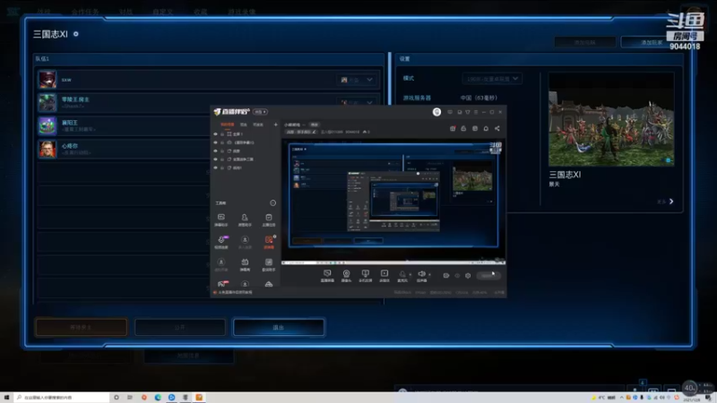717x403 pixels.
Task: Click the highlighted orange toolbox icon
Action: coord(269,240)
